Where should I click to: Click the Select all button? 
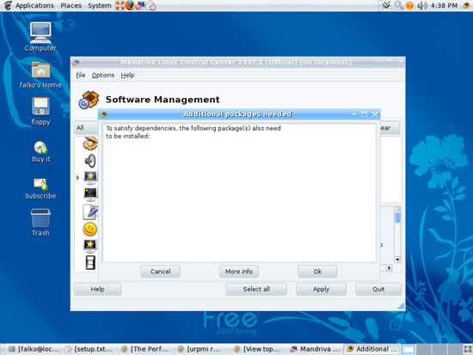(256, 289)
